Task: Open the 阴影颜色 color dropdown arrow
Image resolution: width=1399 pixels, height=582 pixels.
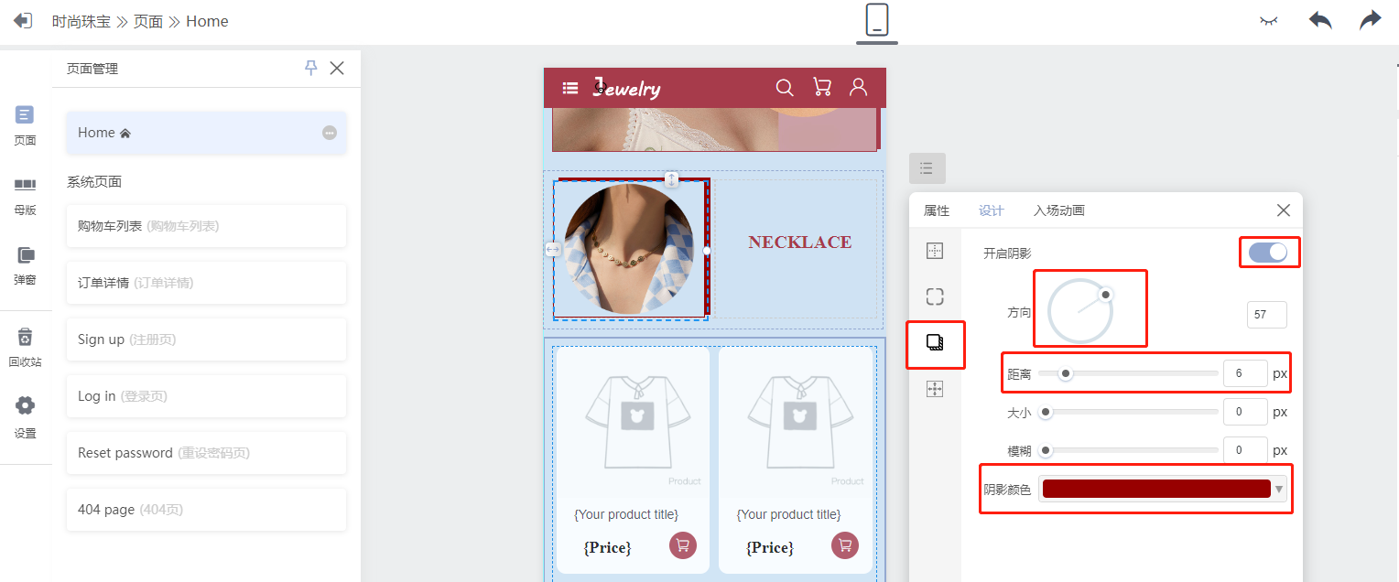Action: pyautogui.click(x=1279, y=490)
